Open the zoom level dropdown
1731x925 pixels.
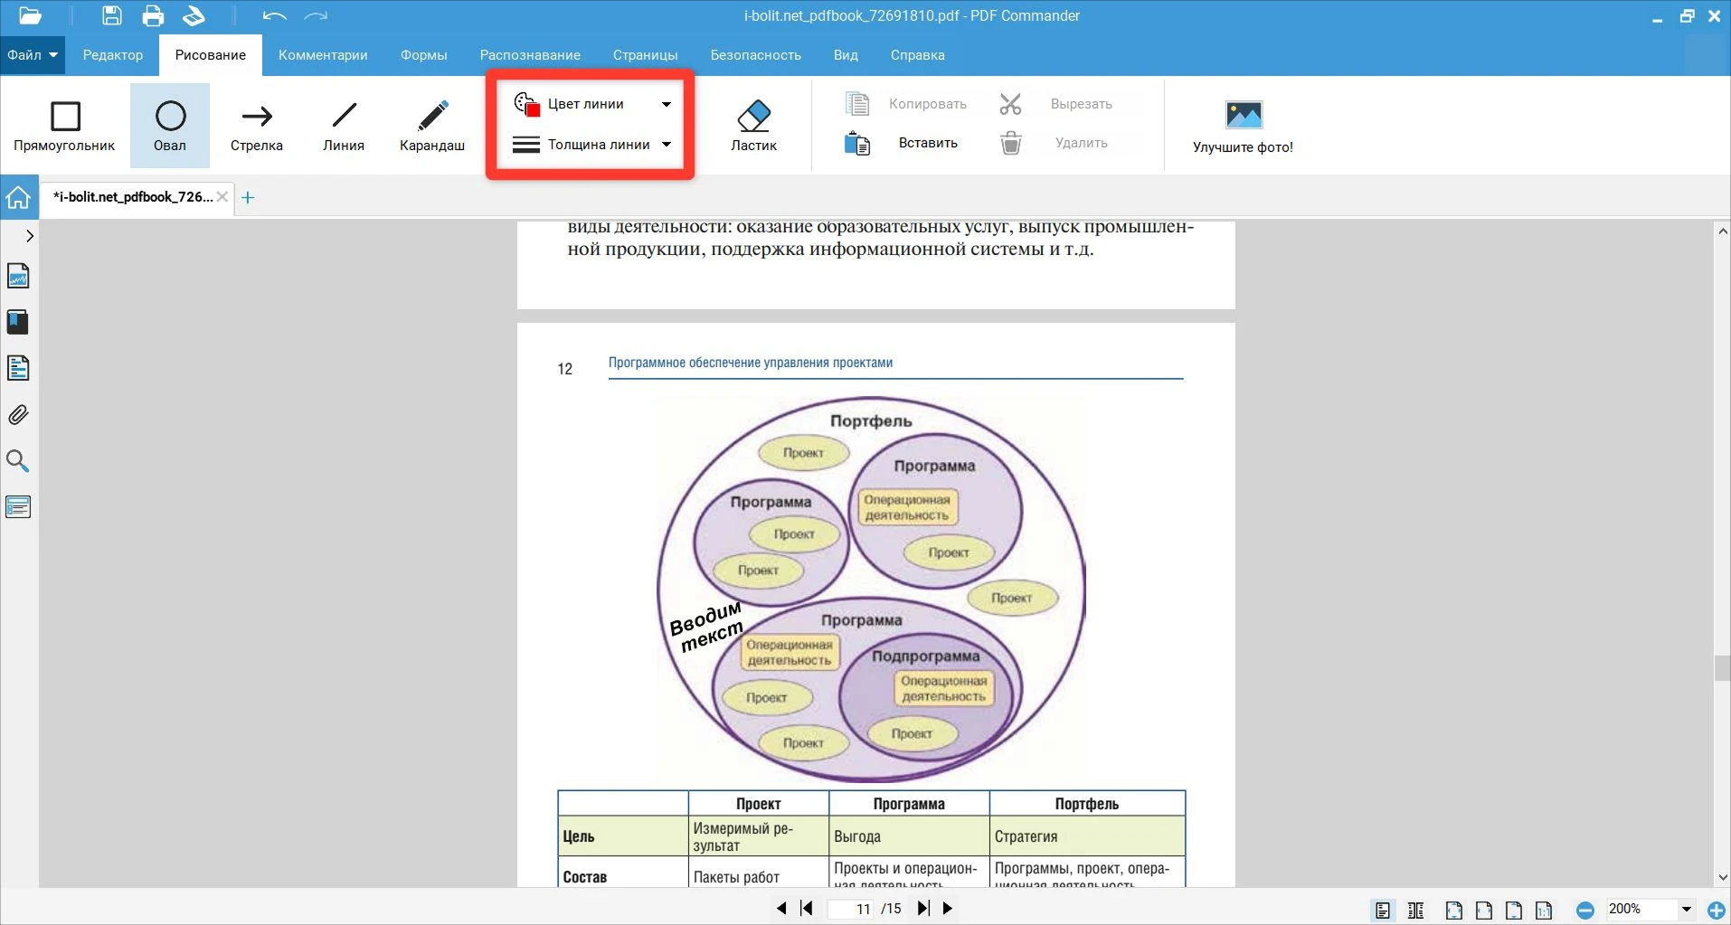1686,909
